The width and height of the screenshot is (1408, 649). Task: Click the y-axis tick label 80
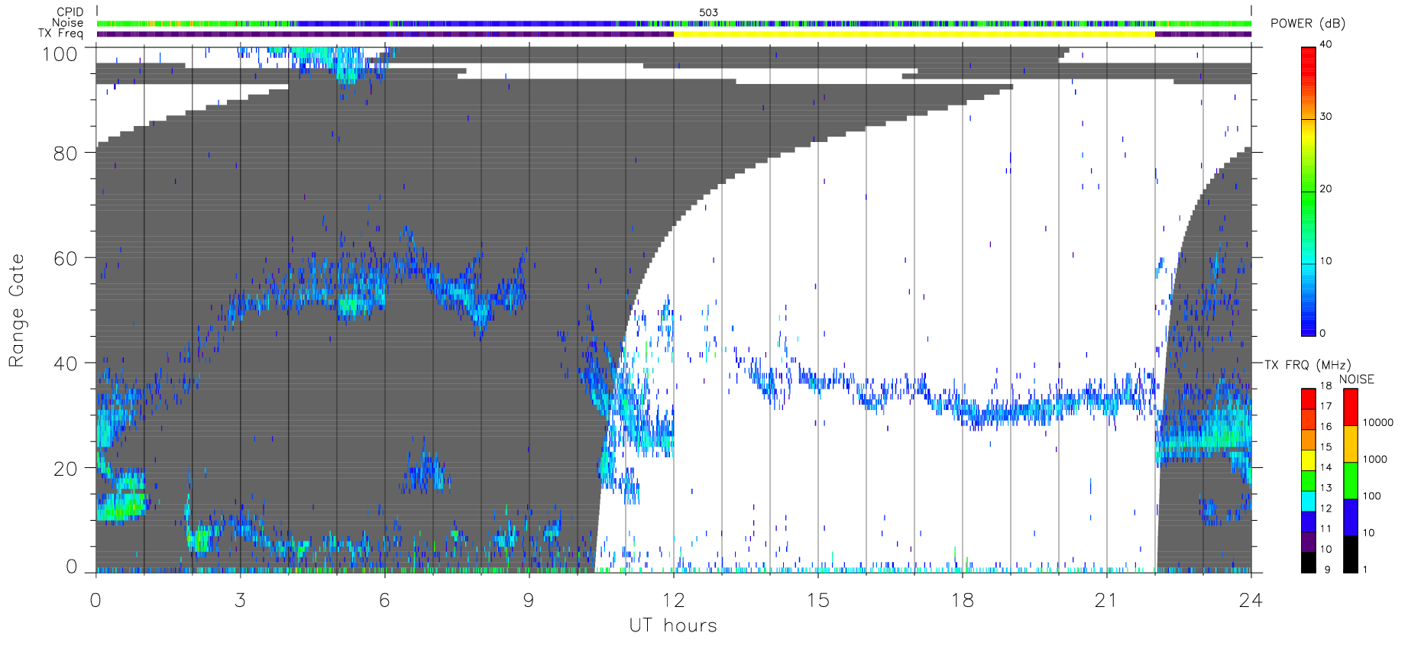pos(65,153)
